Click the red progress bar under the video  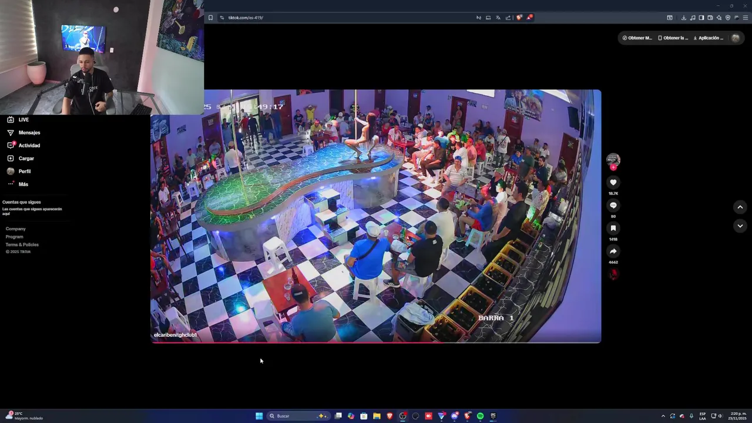coord(376,342)
